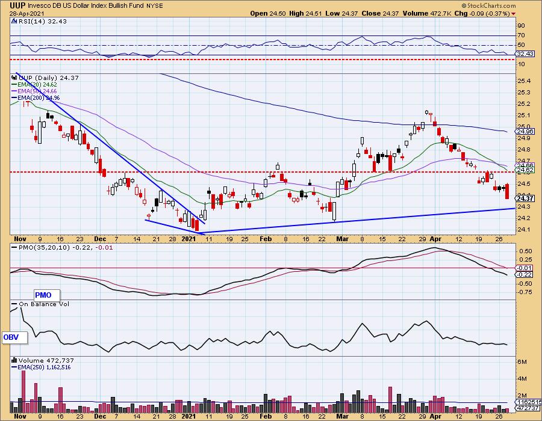The height and width of the screenshot is (421, 542).
Task: Click the Close 24.37 value in header
Action: (380, 13)
